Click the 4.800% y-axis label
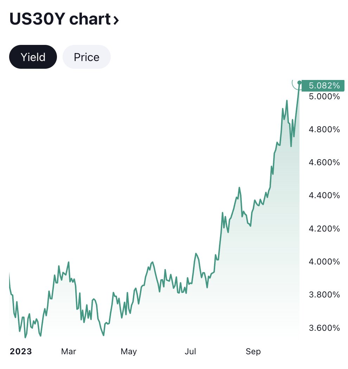The height and width of the screenshot is (369, 348). coord(324,130)
